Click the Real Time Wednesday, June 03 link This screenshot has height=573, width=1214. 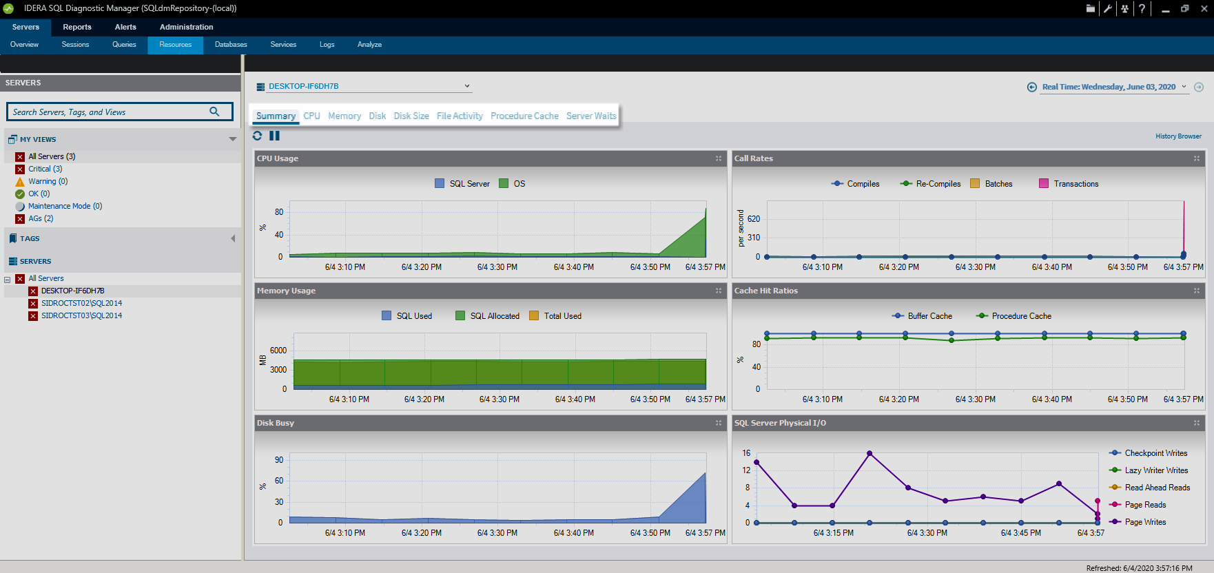[x=1109, y=87]
